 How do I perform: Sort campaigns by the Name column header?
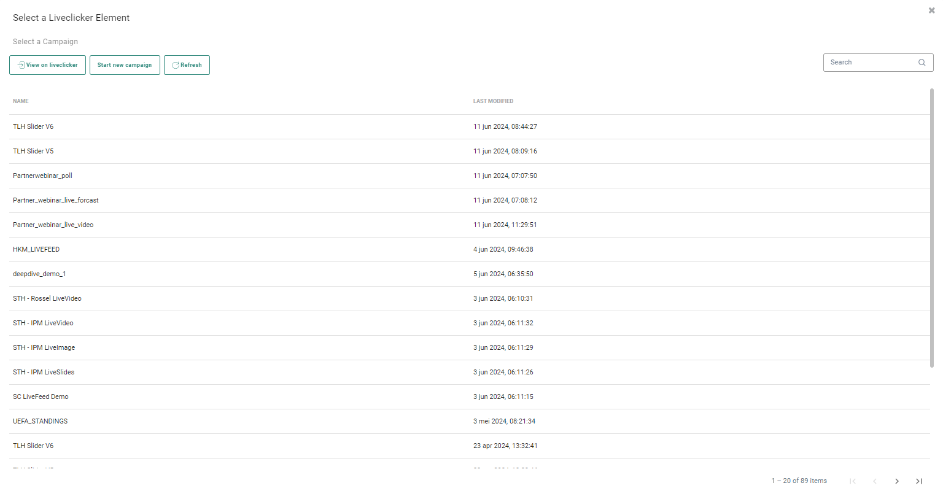click(x=21, y=101)
